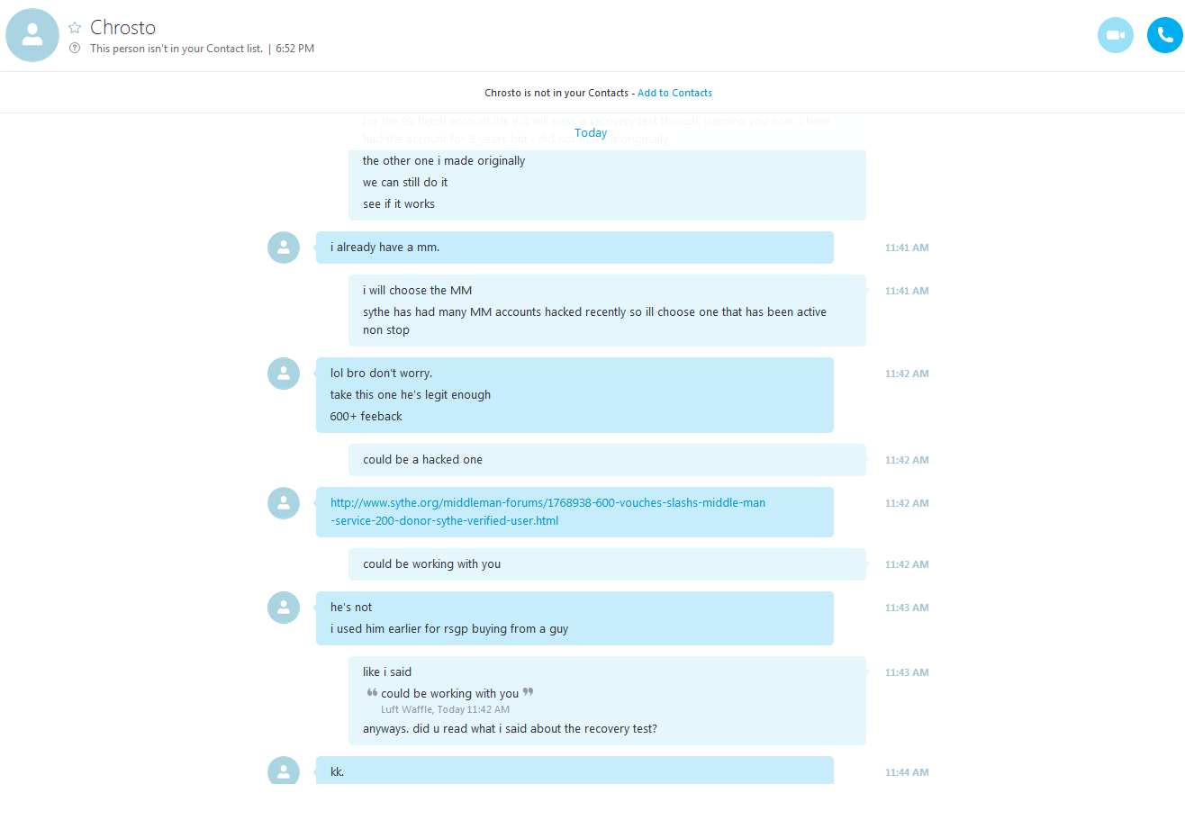Click the quoted "could be working with you" text
Image resolution: width=1185 pixels, height=820 pixels.
[449, 693]
